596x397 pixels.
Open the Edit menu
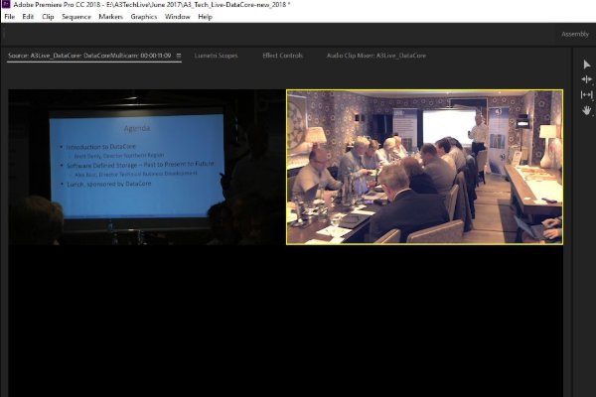pos(28,17)
